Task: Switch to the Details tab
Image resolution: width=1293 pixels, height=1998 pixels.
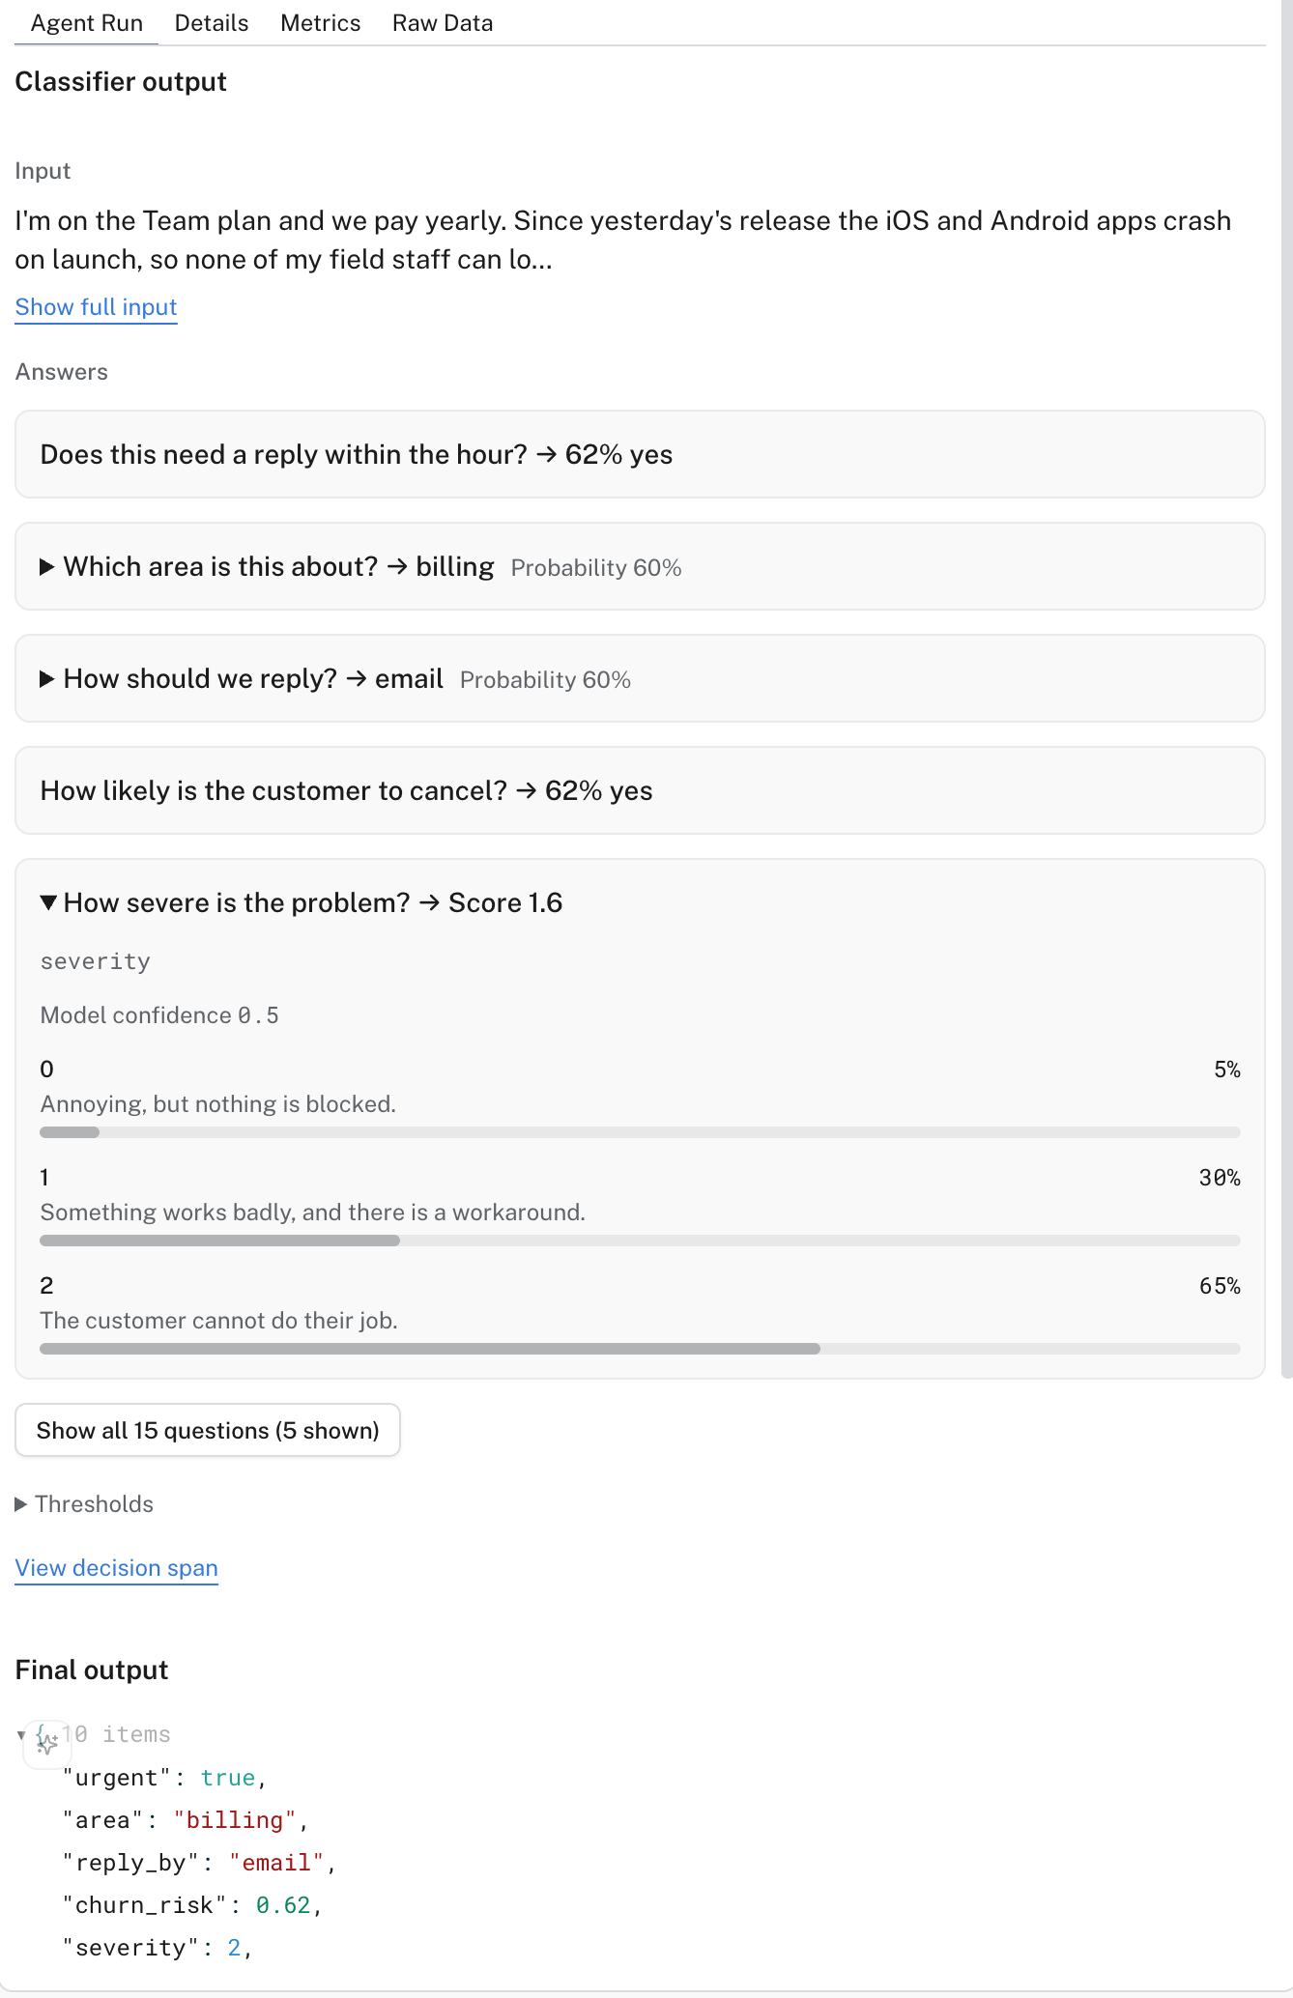Action: click(x=212, y=23)
